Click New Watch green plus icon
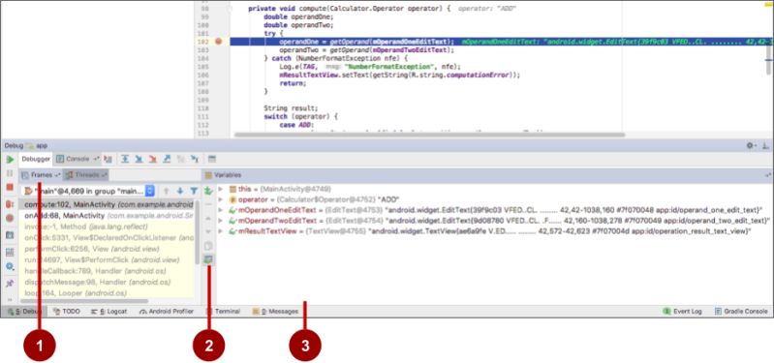Image resolution: width=774 pixels, height=363 pixels. 208,191
